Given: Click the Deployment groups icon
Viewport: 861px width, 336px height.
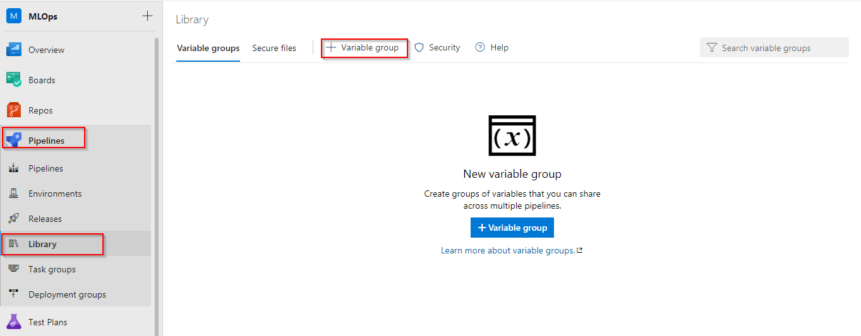Looking at the screenshot, I should pos(13,294).
